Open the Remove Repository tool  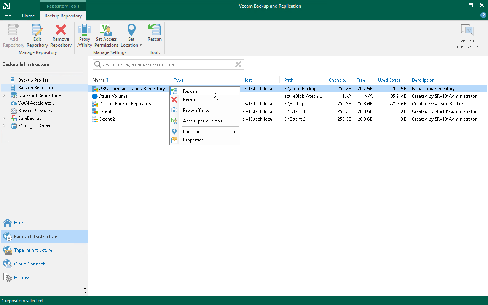[61, 34]
